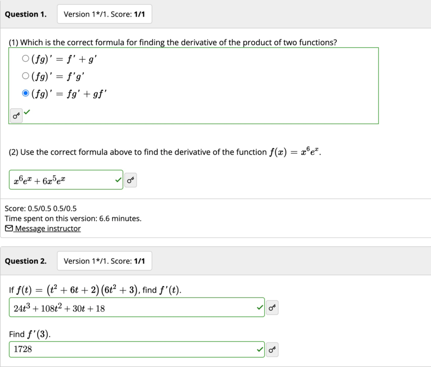
Task: Select the (fg)′ = f′g′ option
Action: 26,75
